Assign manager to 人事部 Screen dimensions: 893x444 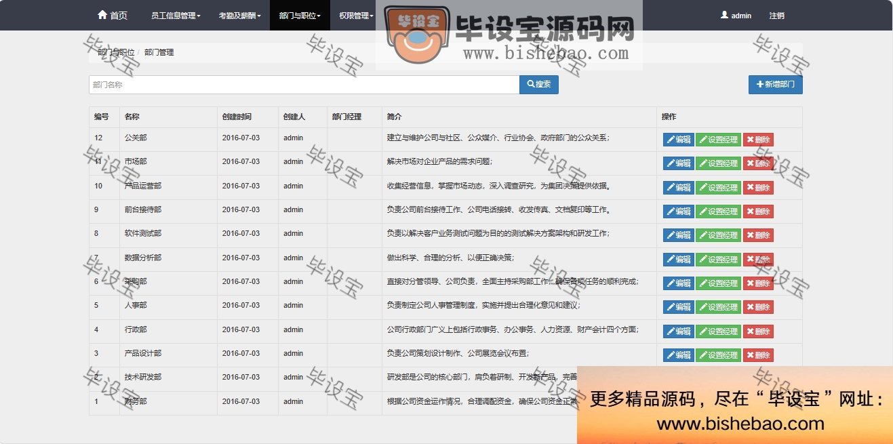(x=718, y=307)
